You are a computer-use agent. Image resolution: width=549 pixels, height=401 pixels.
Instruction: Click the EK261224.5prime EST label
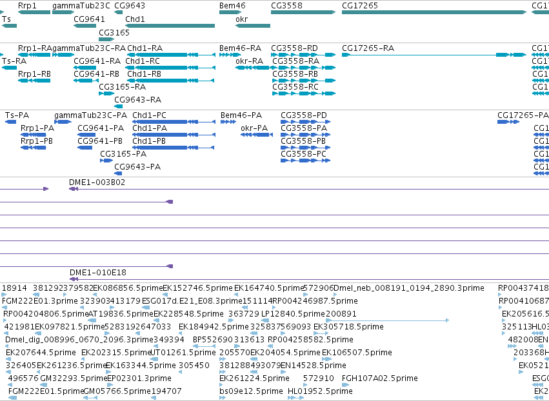(x=255, y=378)
